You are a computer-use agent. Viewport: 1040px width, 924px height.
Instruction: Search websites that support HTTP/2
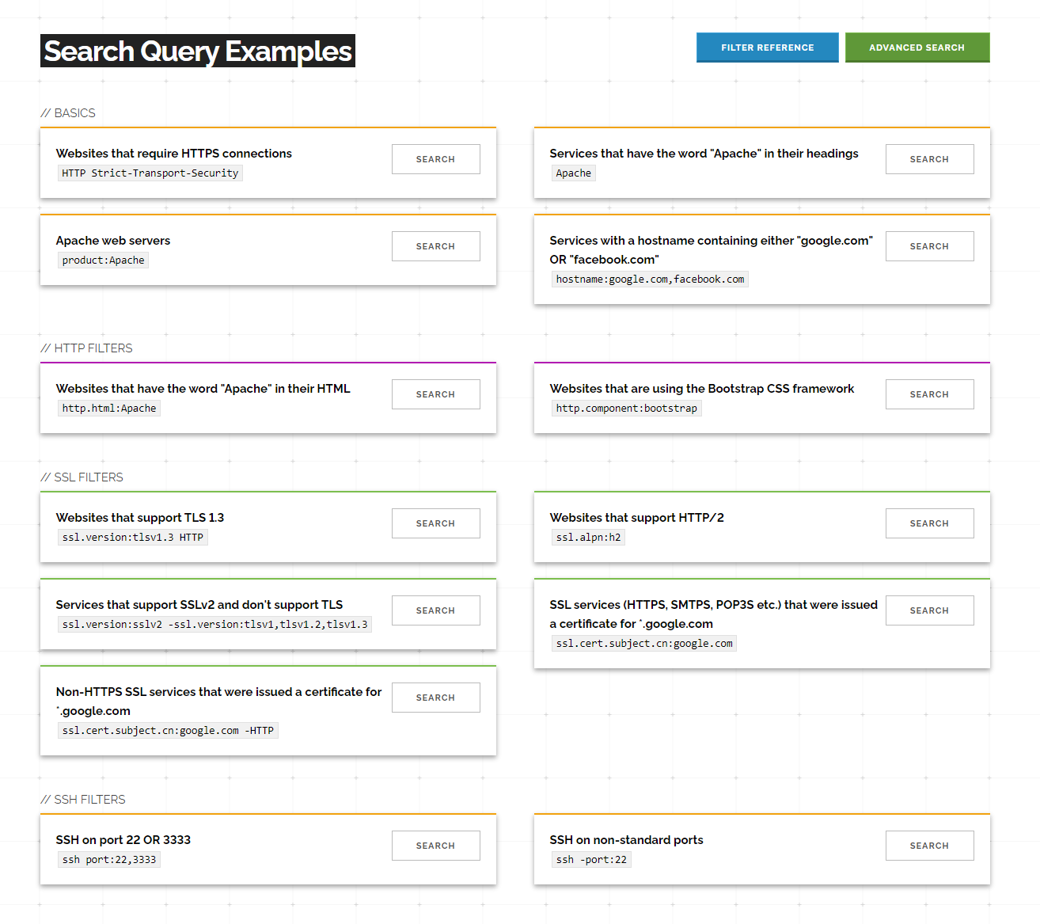929,523
